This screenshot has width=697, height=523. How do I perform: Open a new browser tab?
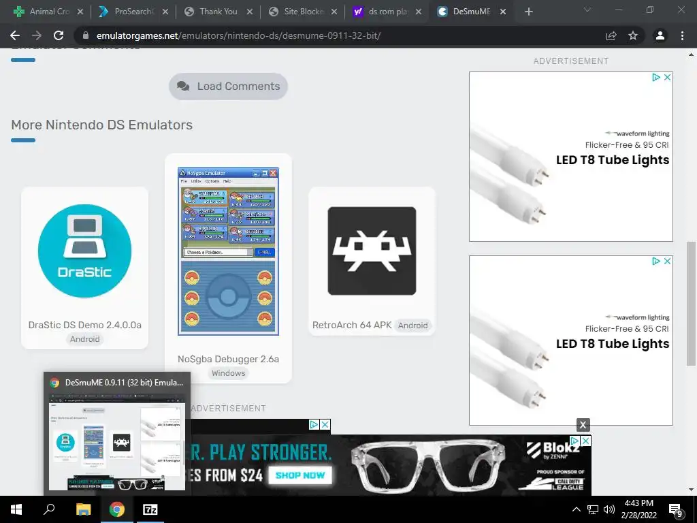[528, 12]
